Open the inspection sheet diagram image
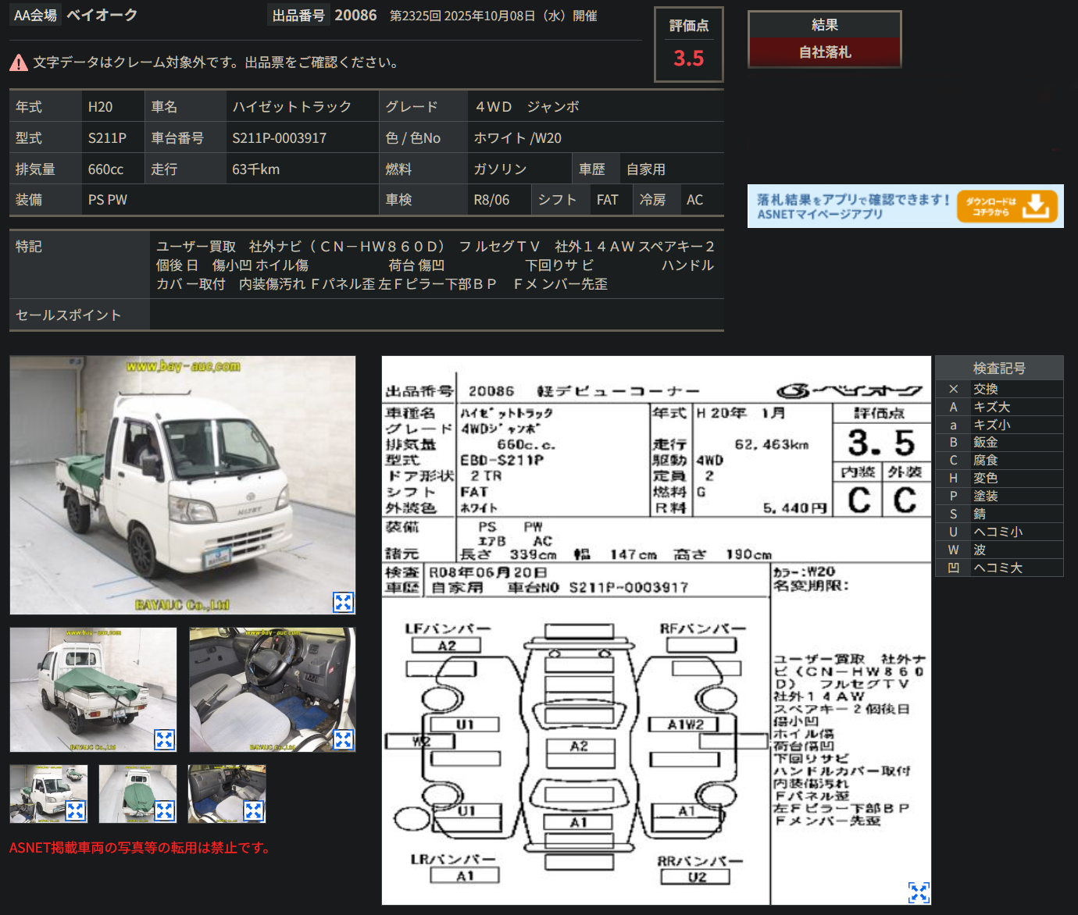This screenshot has height=915, width=1078. (656, 631)
